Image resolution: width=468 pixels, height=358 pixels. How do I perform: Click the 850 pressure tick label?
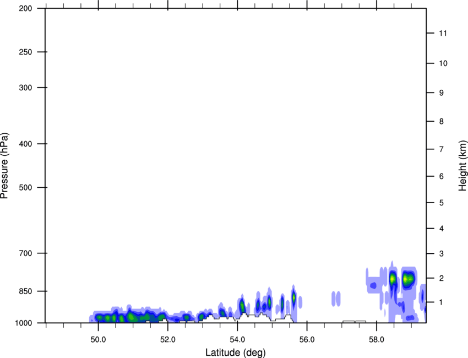coord(25,291)
